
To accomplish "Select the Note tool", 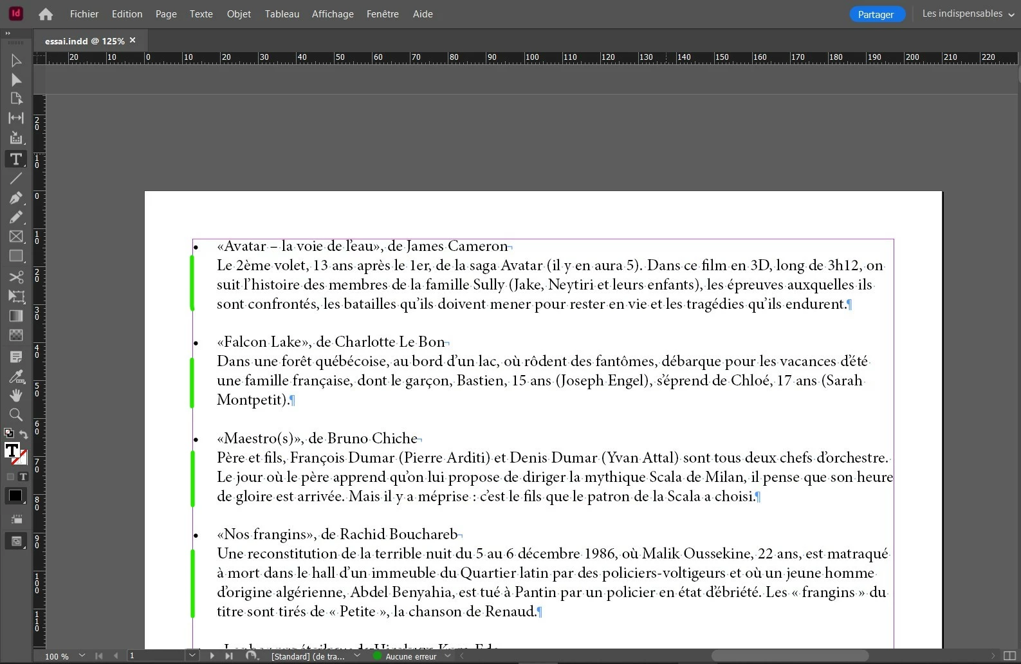I will (16, 356).
